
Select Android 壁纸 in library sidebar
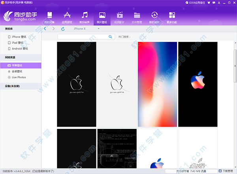pos(20,49)
